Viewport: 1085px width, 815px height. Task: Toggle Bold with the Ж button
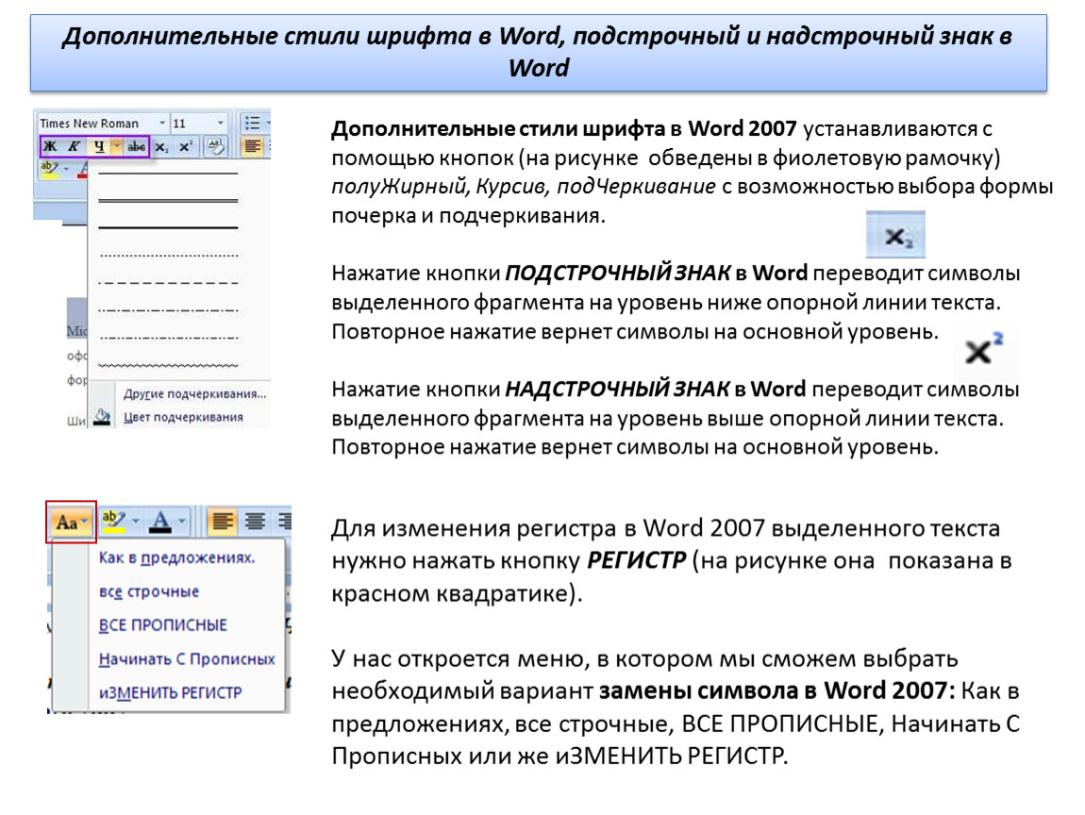pyautogui.click(x=50, y=146)
